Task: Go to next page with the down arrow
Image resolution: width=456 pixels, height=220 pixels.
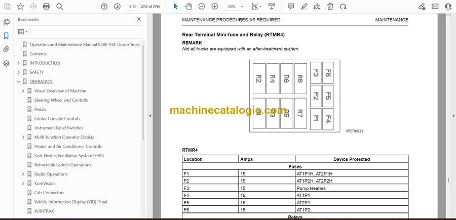Action: pos(117,7)
